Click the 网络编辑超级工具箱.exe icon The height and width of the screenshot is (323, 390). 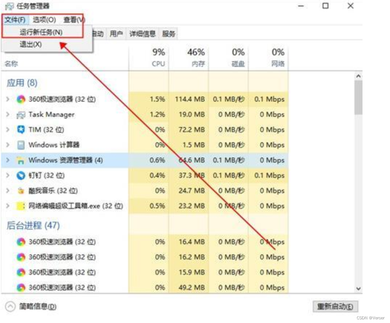[21, 206]
